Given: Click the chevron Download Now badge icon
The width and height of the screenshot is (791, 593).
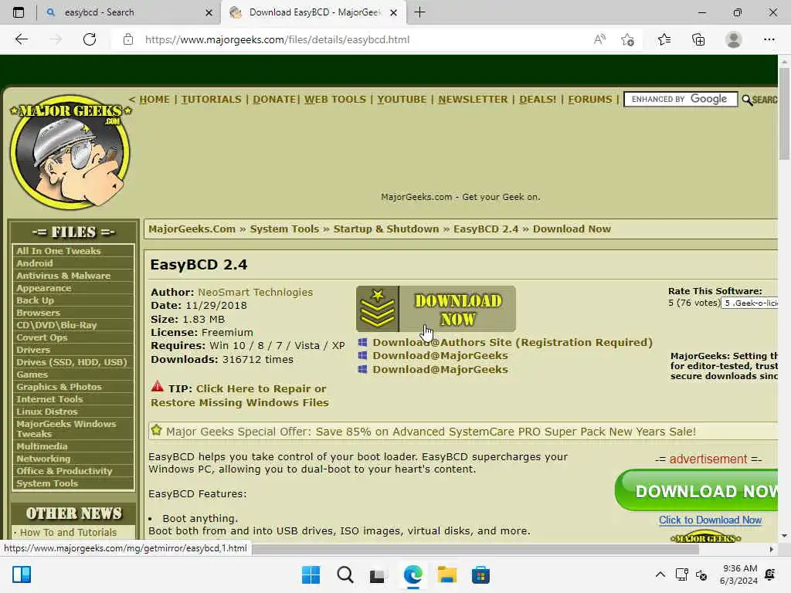Looking at the screenshot, I should [x=377, y=309].
